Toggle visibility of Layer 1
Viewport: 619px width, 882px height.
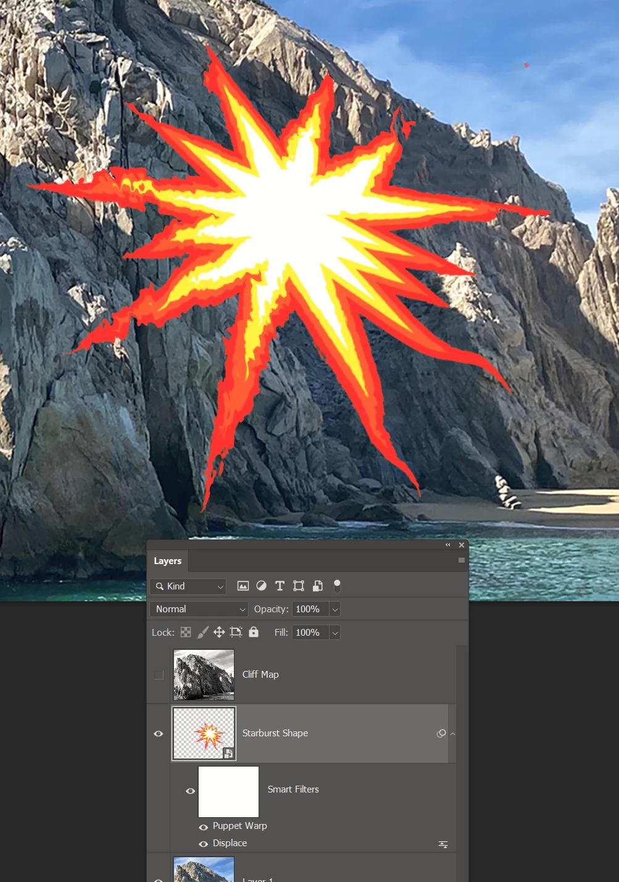tap(159, 880)
